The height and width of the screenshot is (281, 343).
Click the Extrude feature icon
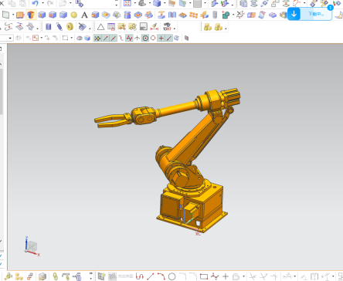(20, 15)
